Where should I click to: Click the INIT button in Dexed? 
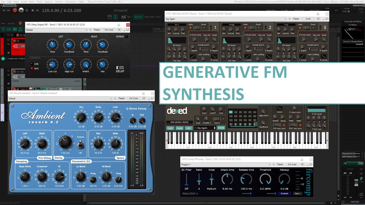pos(189,128)
